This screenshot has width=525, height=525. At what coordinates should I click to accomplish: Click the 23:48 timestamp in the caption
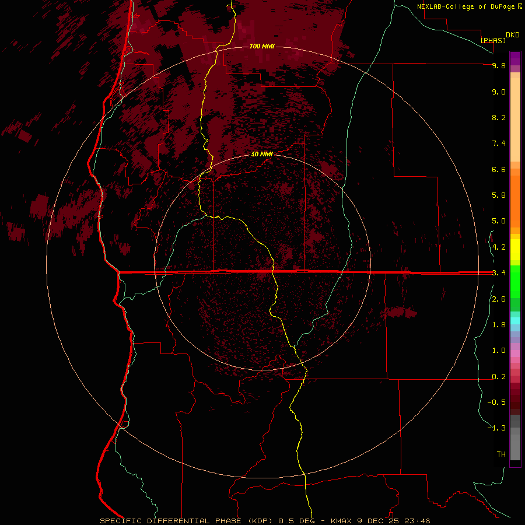click(417, 521)
